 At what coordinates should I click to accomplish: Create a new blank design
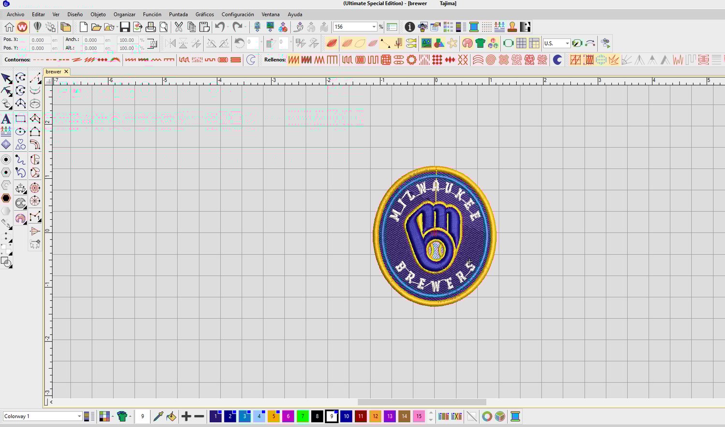tap(84, 27)
